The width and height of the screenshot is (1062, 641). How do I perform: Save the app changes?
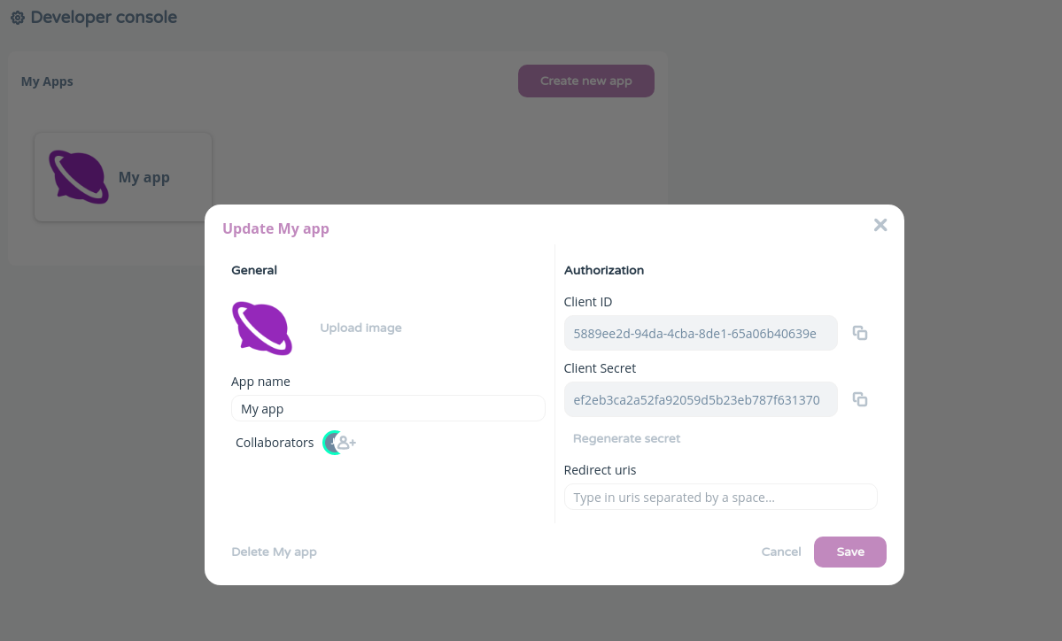pyautogui.click(x=850, y=552)
